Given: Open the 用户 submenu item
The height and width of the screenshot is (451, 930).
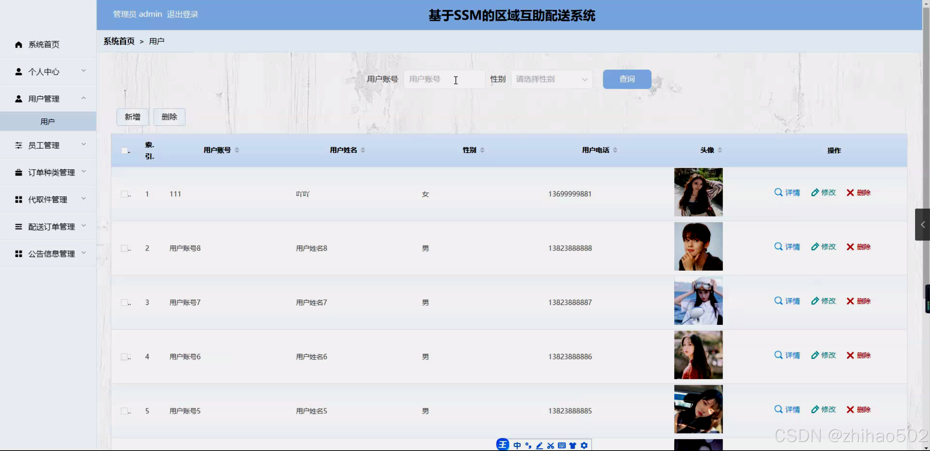Looking at the screenshot, I should (x=48, y=121).
